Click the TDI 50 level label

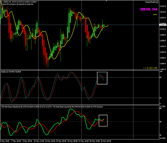tap(160, 122)
